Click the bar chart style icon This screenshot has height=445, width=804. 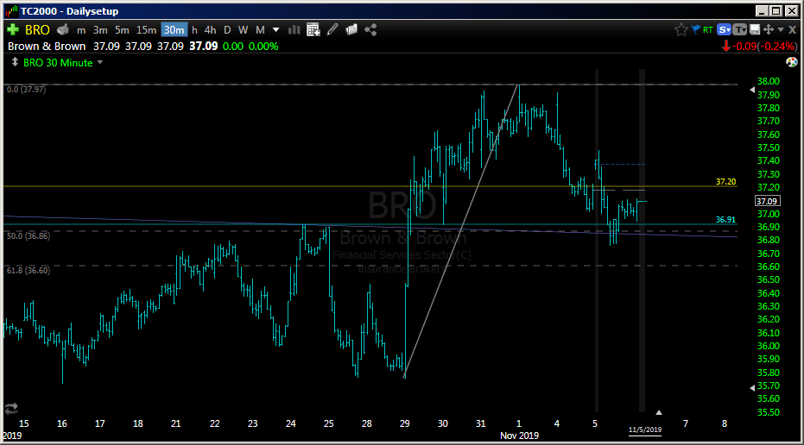click(x=294, y=29)
